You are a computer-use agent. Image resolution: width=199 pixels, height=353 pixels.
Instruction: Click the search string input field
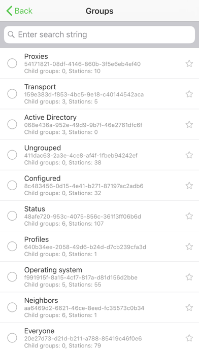coord(99,34)
